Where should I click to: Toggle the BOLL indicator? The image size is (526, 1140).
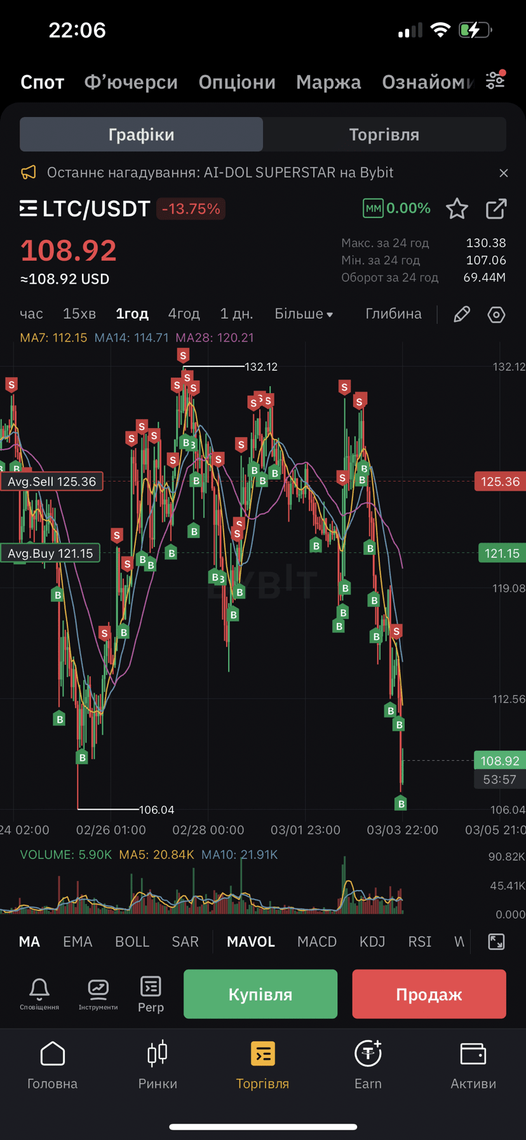[132, 942]
